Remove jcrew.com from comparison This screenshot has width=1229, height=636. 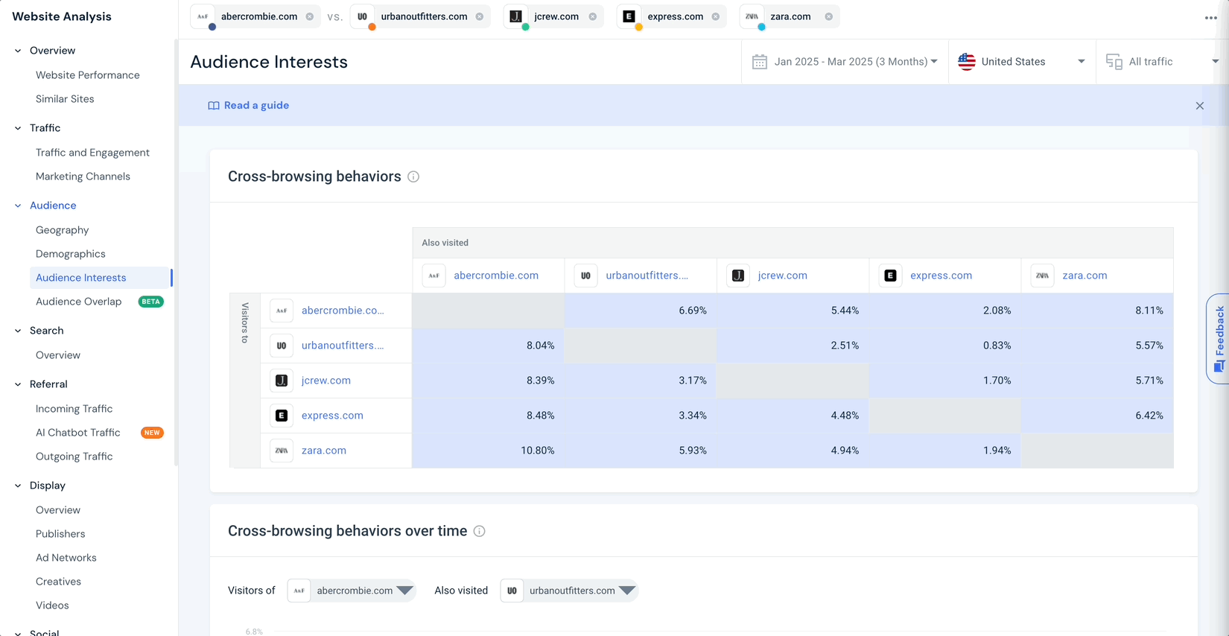(593, 16)
